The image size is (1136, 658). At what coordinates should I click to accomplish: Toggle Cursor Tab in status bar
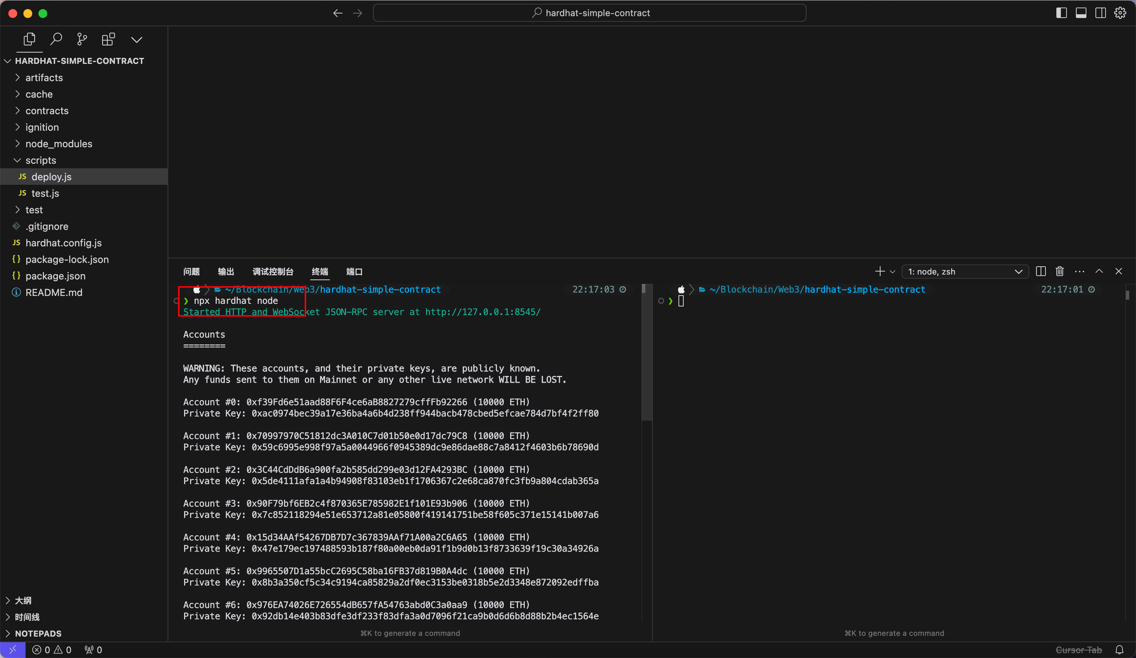click(x=1078, y=650)
